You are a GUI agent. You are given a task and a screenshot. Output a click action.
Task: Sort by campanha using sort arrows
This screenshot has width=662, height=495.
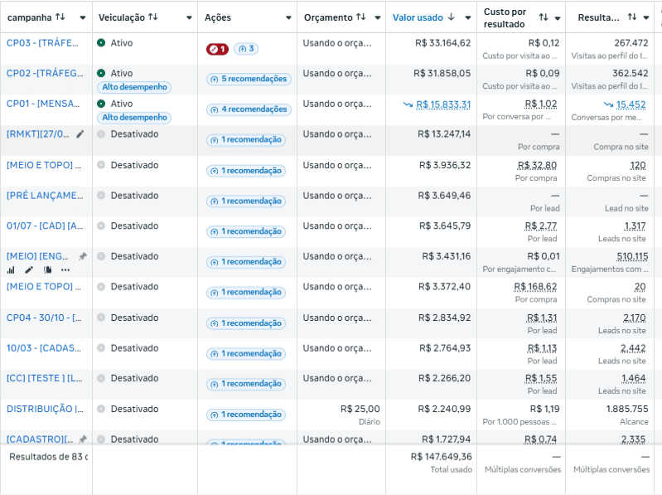pos(60,17)
